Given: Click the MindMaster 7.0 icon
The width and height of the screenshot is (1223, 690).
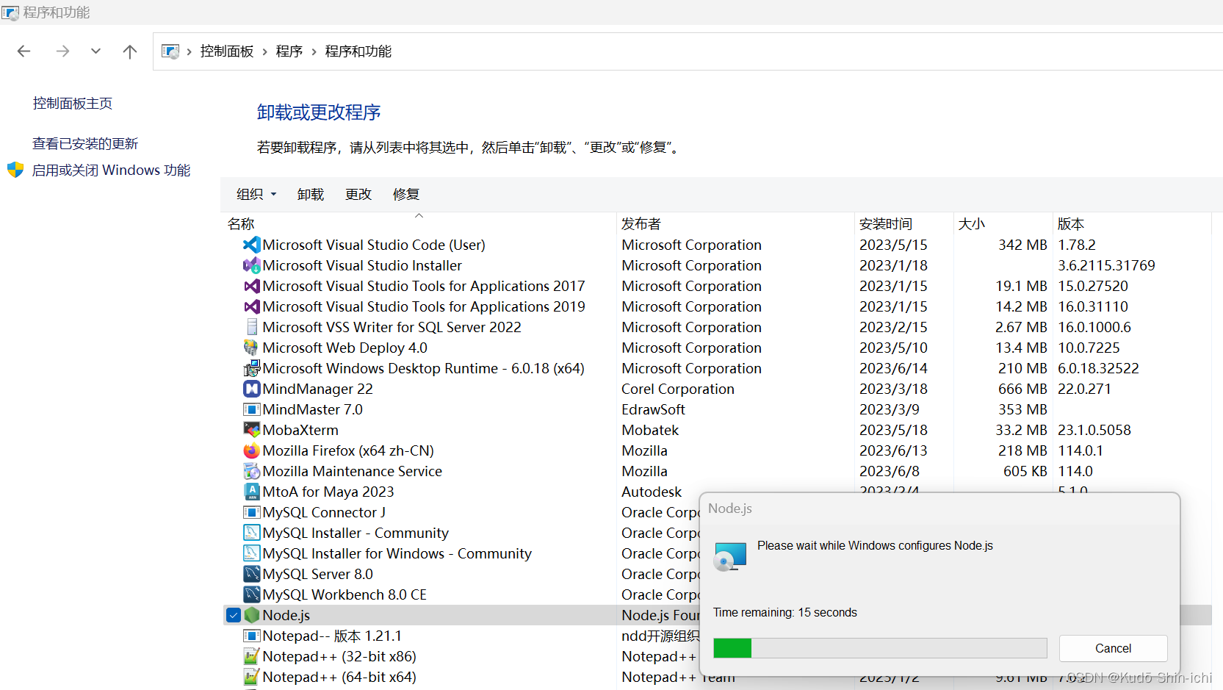Looking at the screenshot, I should coord(252,409).
